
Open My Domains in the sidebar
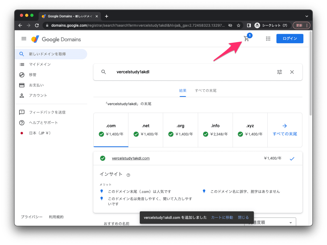pyautogui.click(x=51, y=65)
